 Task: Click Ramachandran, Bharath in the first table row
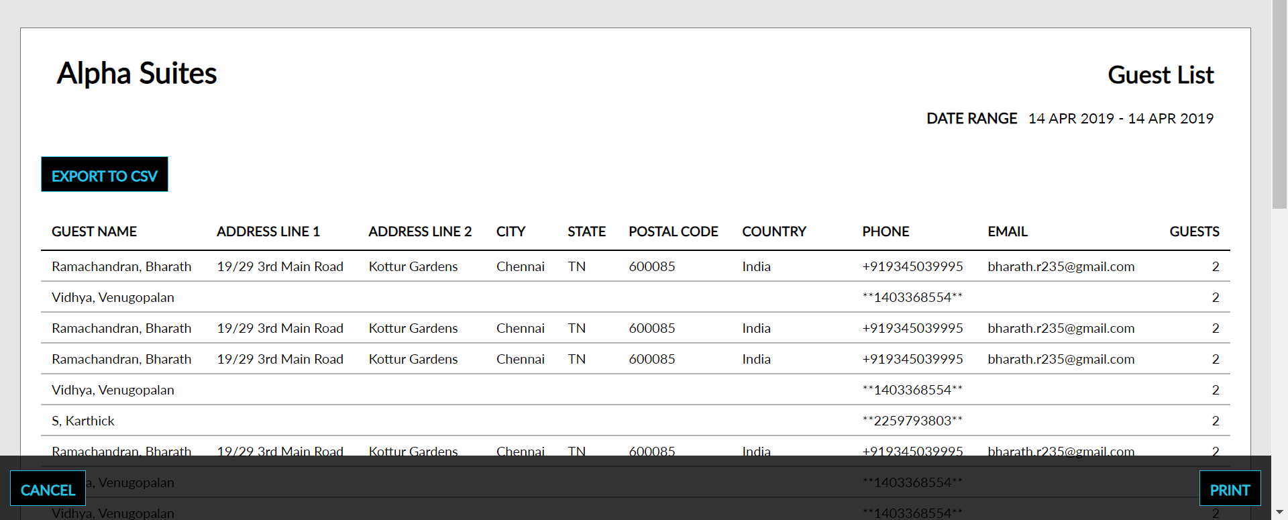coord(121,266)
